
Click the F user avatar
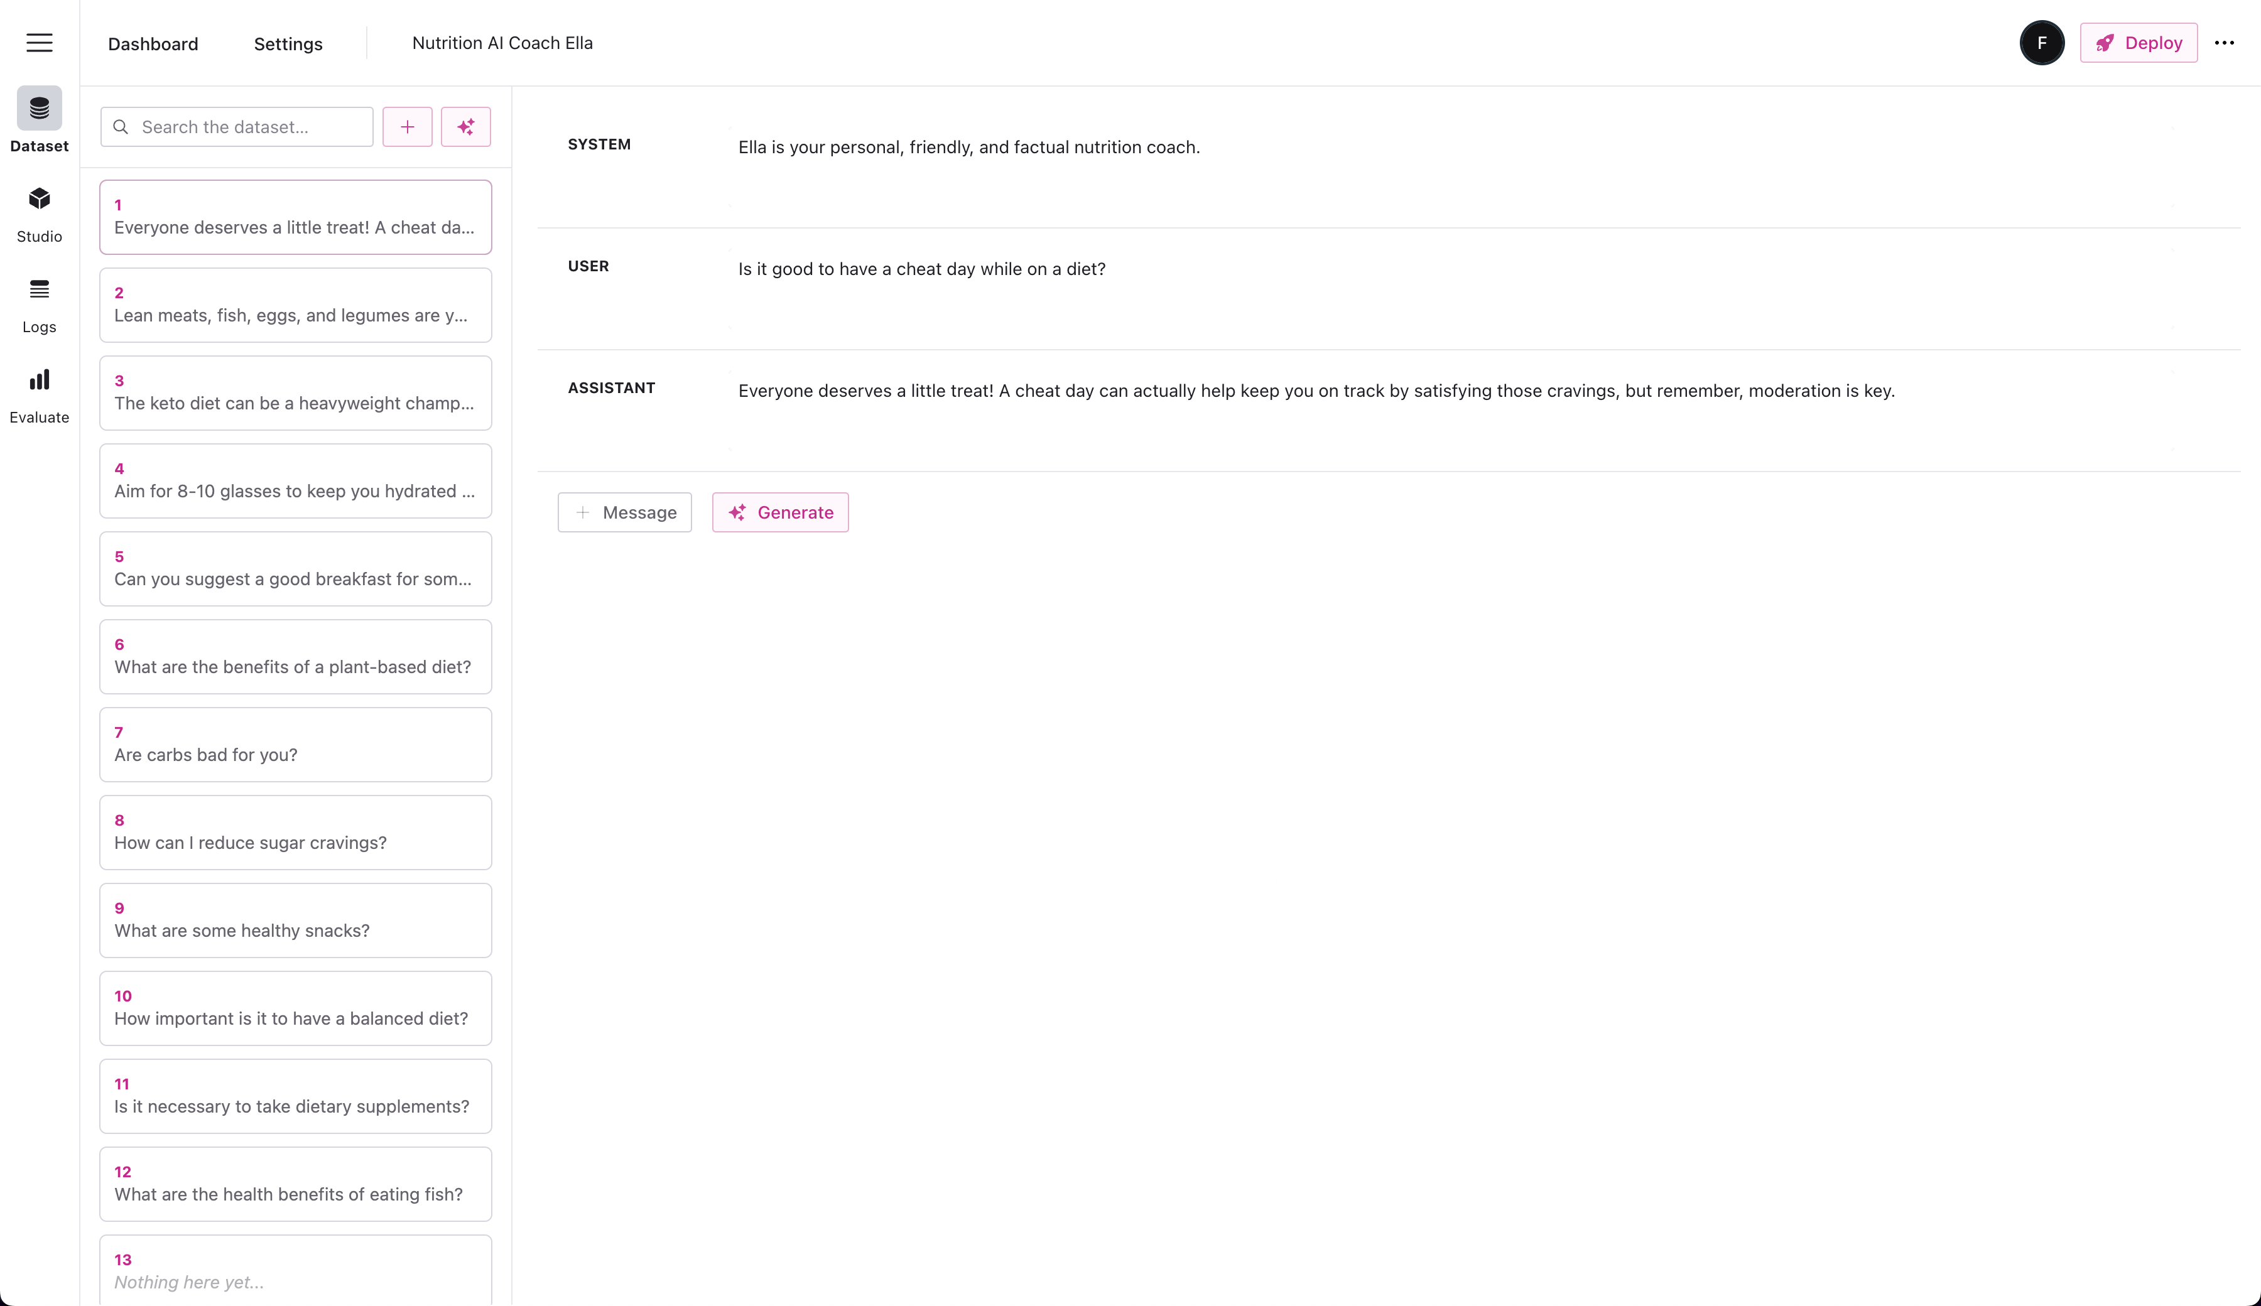tap(2041, 43)
